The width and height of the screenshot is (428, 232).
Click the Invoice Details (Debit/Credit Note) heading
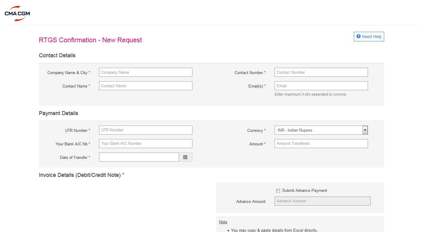point(82,175)
